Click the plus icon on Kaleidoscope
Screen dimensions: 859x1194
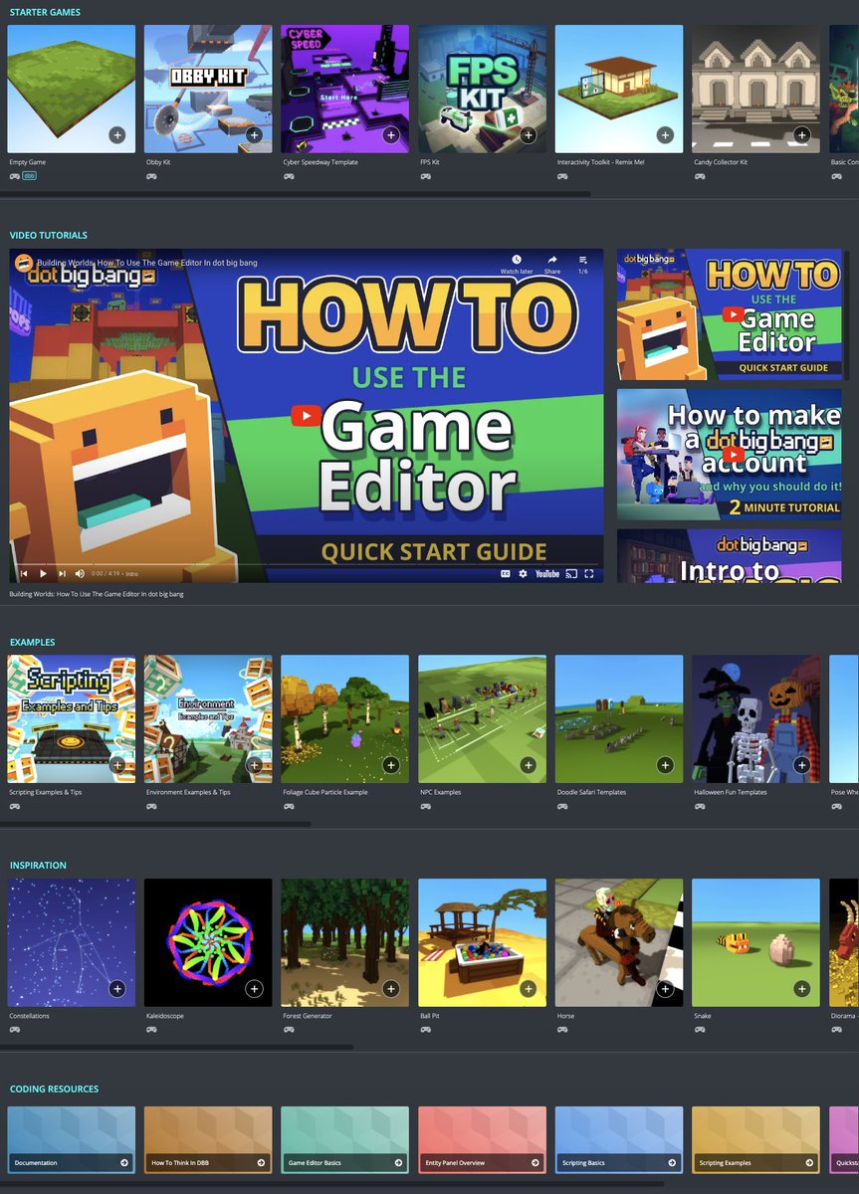254,989
